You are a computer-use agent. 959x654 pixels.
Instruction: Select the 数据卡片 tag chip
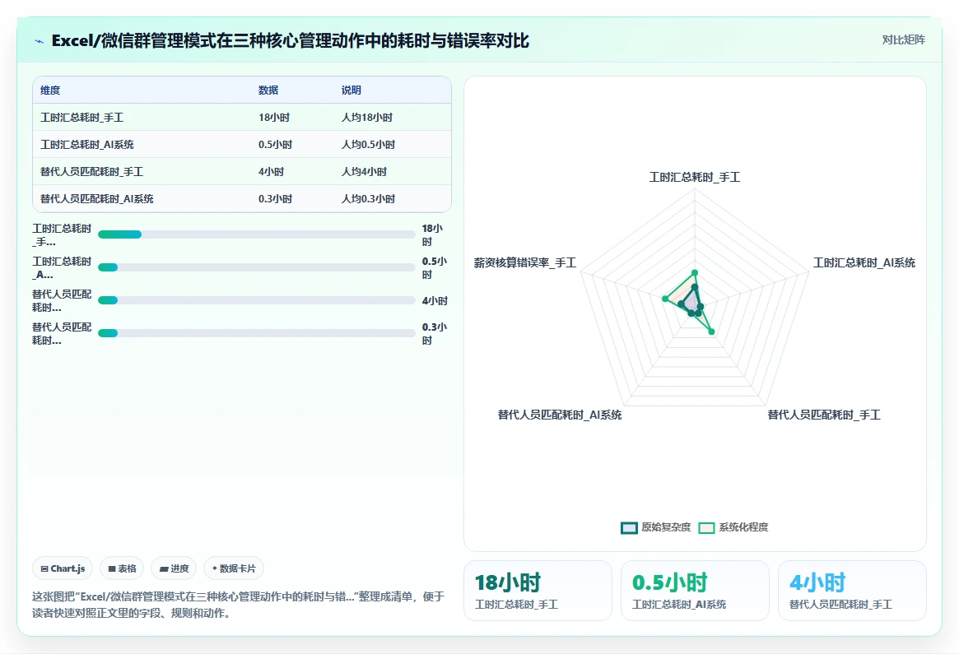234,568
